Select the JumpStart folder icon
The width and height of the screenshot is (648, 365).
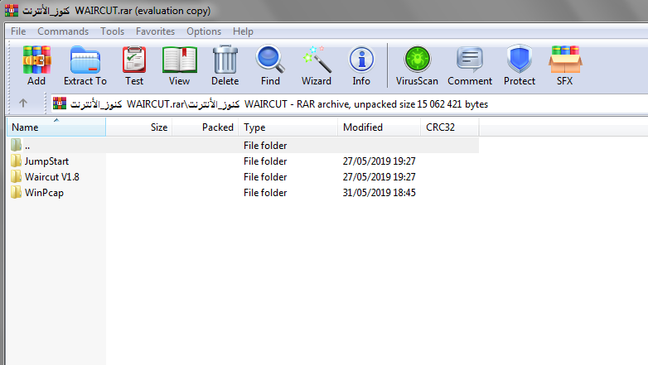point(16,161)
